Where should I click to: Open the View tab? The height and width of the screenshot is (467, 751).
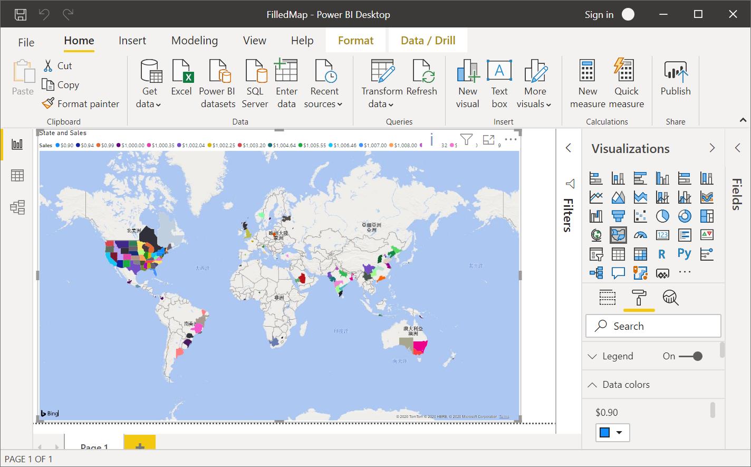coord(255,41)
